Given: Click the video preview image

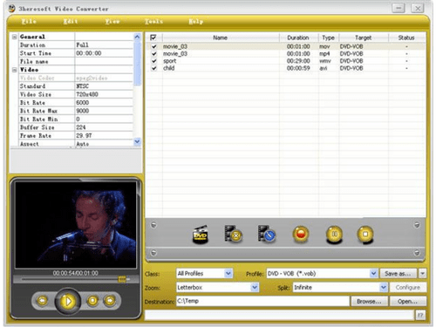Looking at the screenshot, I should pos(76,224).
